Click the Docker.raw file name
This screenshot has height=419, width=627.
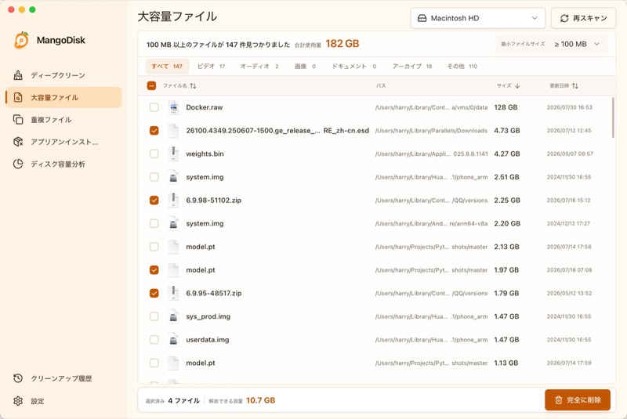(205, 107)
